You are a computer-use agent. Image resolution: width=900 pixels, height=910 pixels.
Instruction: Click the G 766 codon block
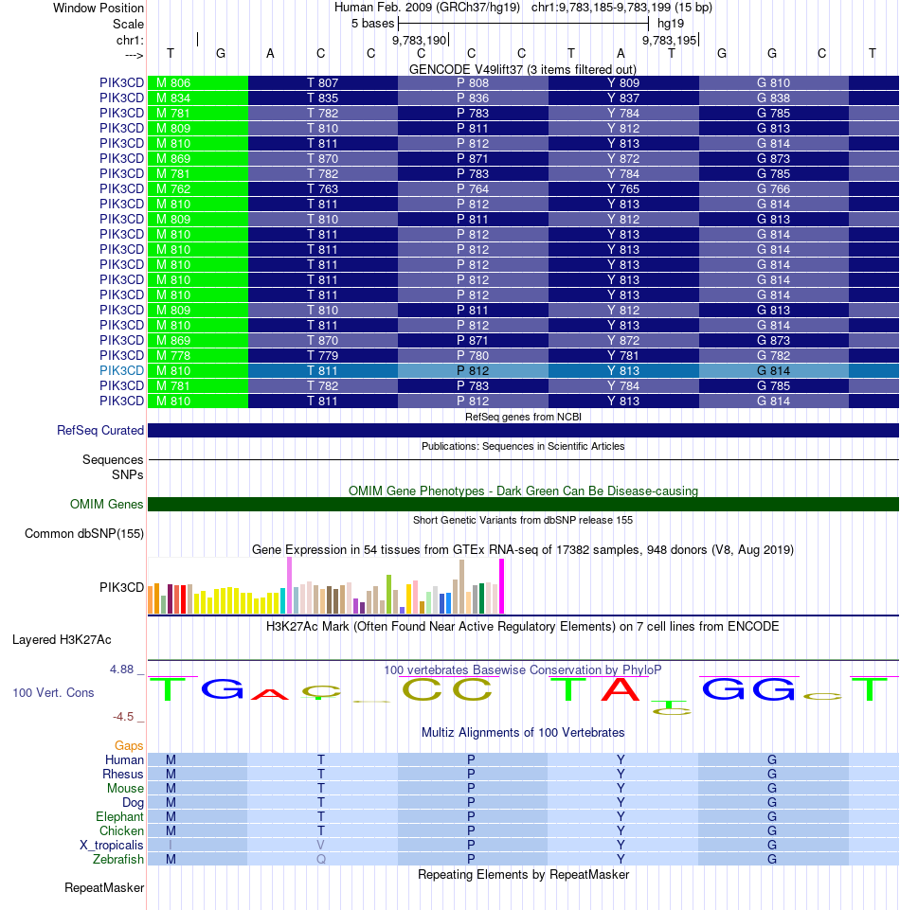coord(773,188)
